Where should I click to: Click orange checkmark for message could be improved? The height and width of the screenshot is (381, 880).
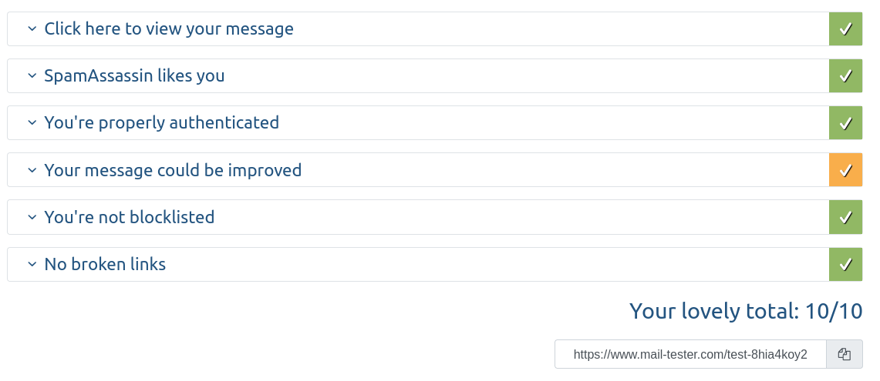point(845,170)
